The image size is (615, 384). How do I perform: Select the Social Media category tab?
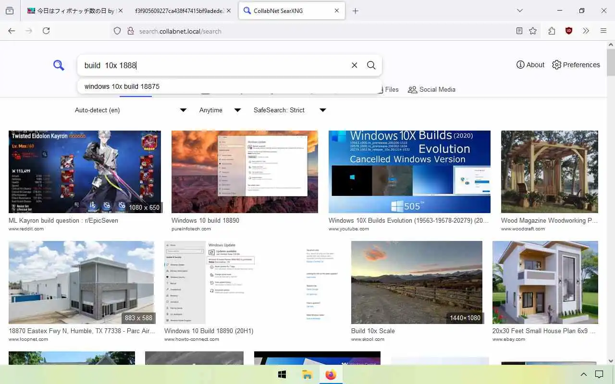pos(431,89)
